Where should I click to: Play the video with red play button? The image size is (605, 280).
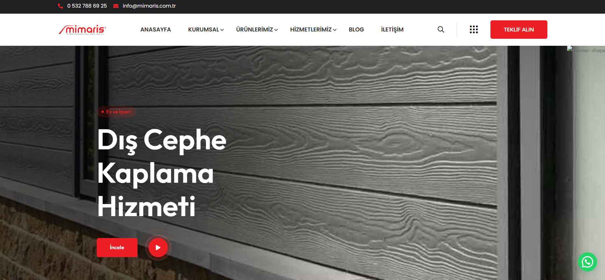point(158,248)
